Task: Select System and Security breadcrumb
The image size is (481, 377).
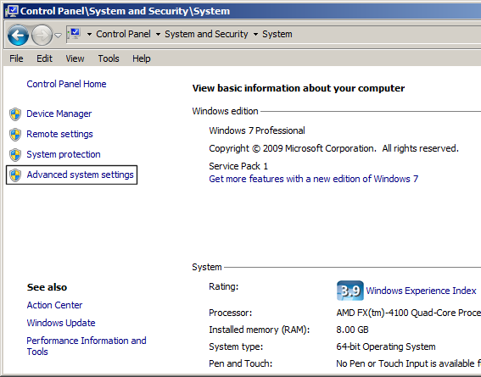Action: coord(206,34)
